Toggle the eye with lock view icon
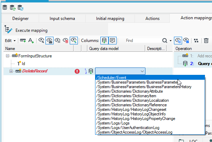The image size is (212, 142). pyautogui.click(x=50, y=41)
